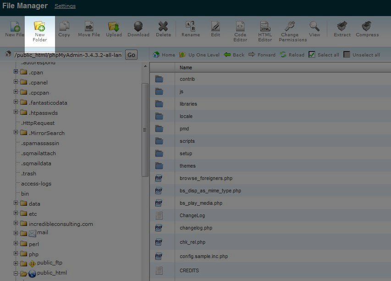Click the directory path input field
Image resolution: width=391 pixels, height=281 pixels.
pyautogui.click(x=68, y=55)
